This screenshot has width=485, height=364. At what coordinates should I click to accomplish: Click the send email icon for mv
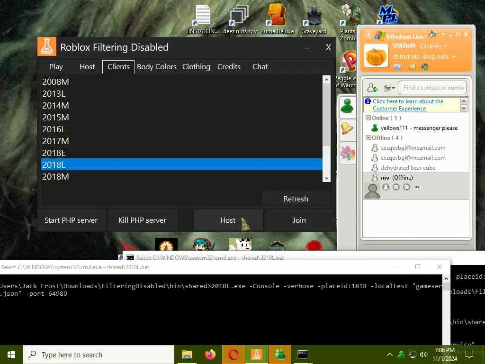click(x=396, y=187)
